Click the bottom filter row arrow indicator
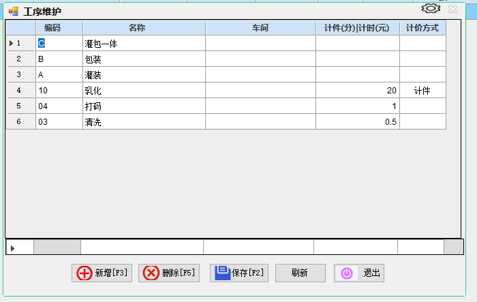This screenshot has height=302, width=477. pos(13,247)
